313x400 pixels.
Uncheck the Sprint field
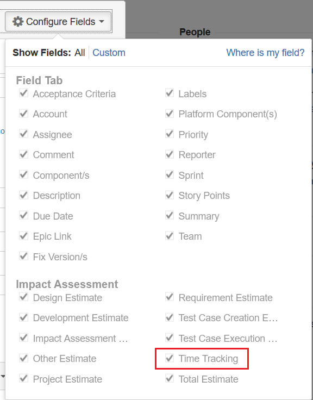pyautogui.click(x=170, y=175)
